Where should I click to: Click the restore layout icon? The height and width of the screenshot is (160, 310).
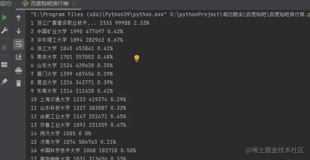(x=5, y=64)
